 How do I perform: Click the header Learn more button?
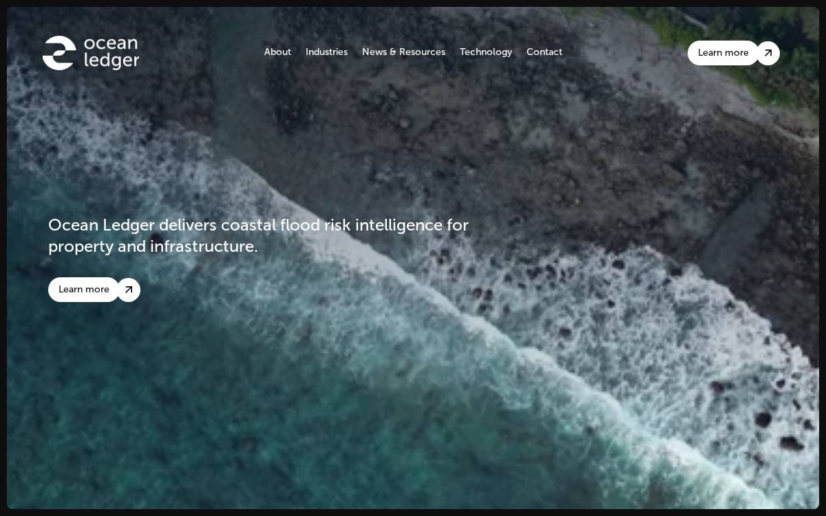[723, 53]
